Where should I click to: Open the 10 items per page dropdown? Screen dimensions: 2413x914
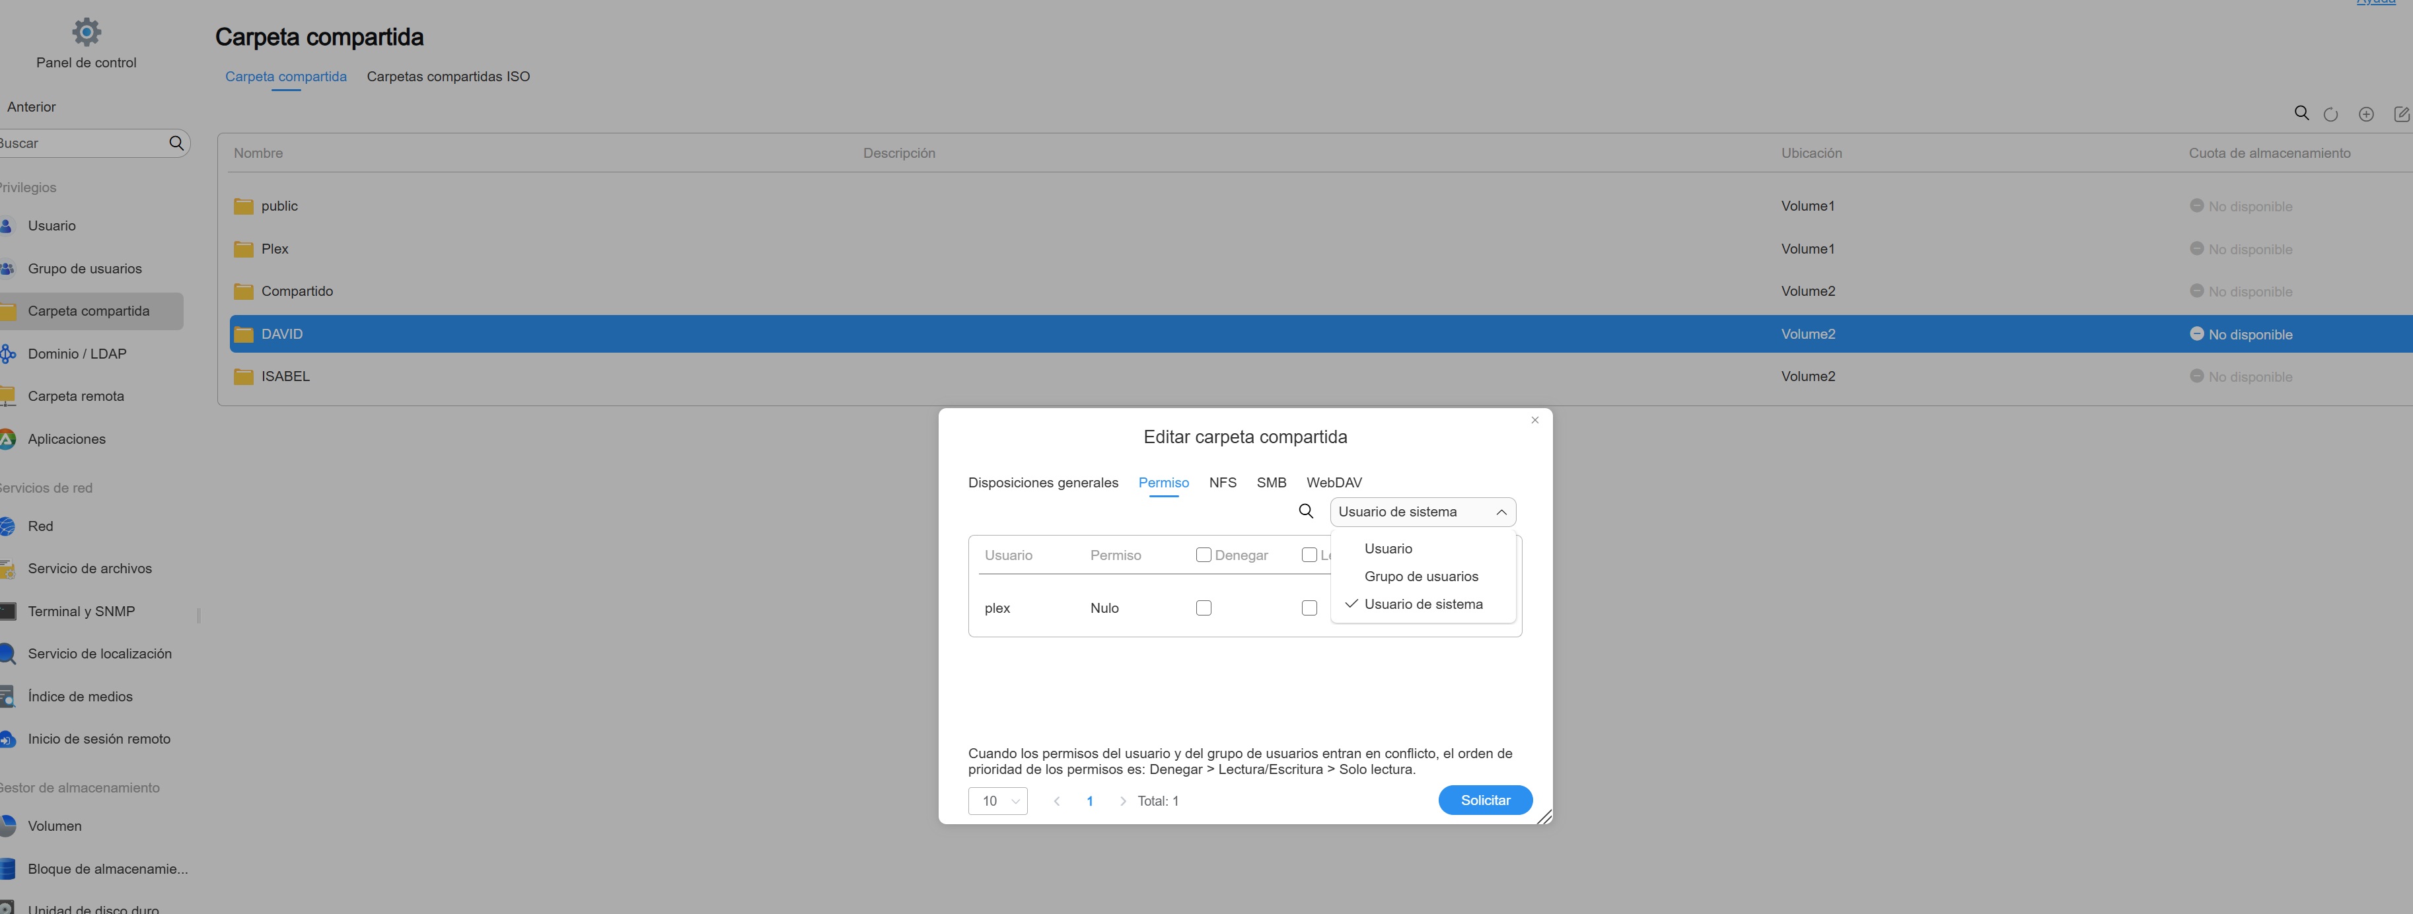coord(997,800)
